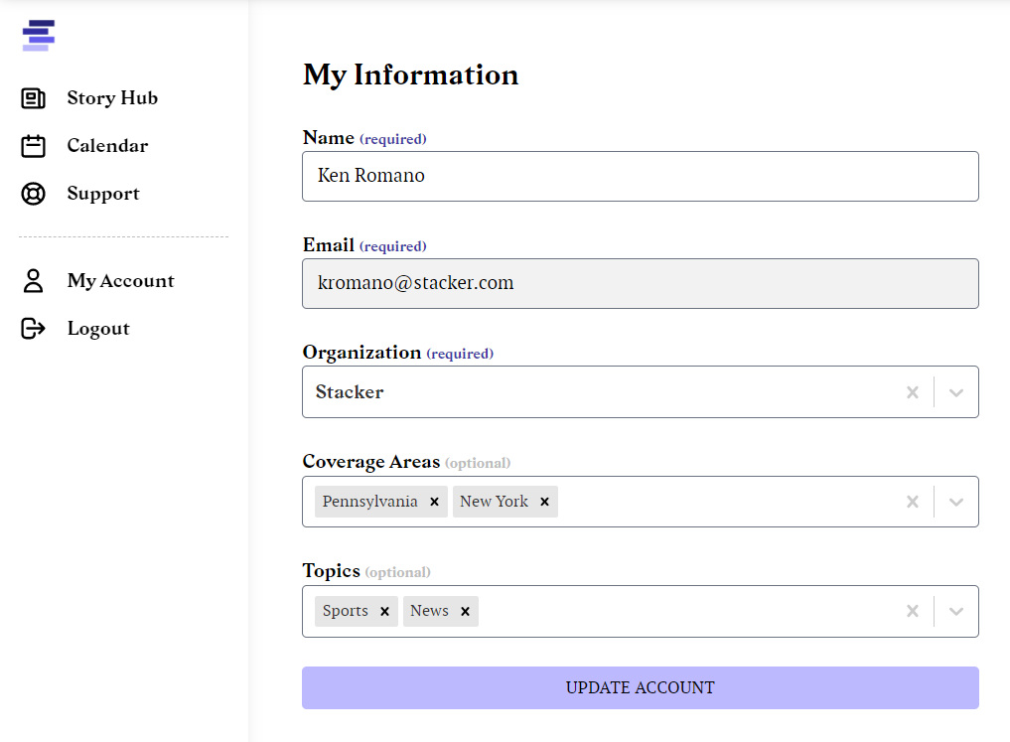Go to Support menu item

coord(103,194)
